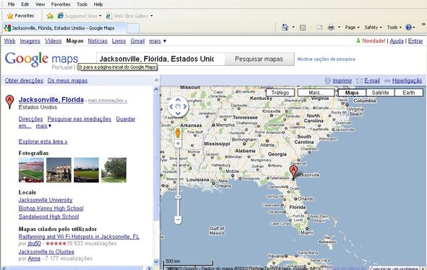Click the Pesquisar mapas button

tap(259, 59)
